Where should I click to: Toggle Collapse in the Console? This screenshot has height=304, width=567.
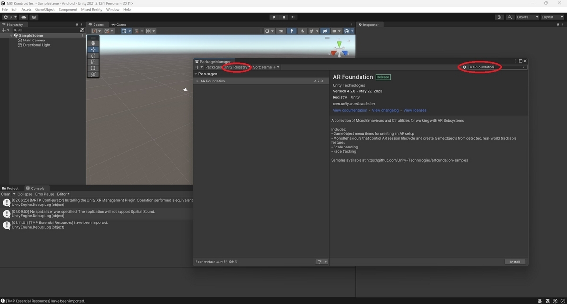[x=25, y=194]
